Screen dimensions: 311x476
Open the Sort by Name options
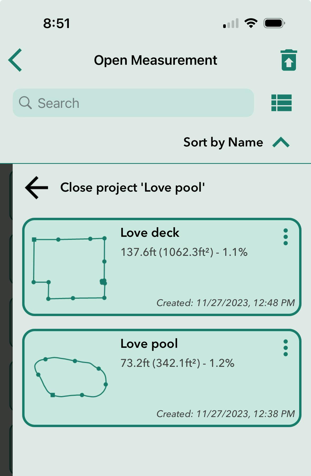coord(223,142)
